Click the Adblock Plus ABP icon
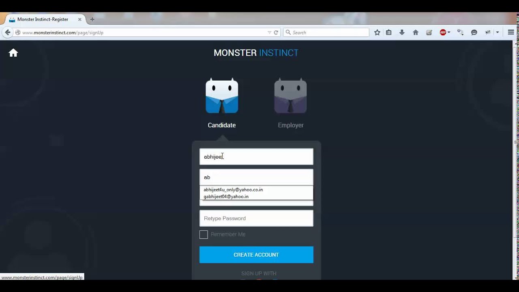The width and height of the screenshot is (519, 292). click(x=443, y=32)
